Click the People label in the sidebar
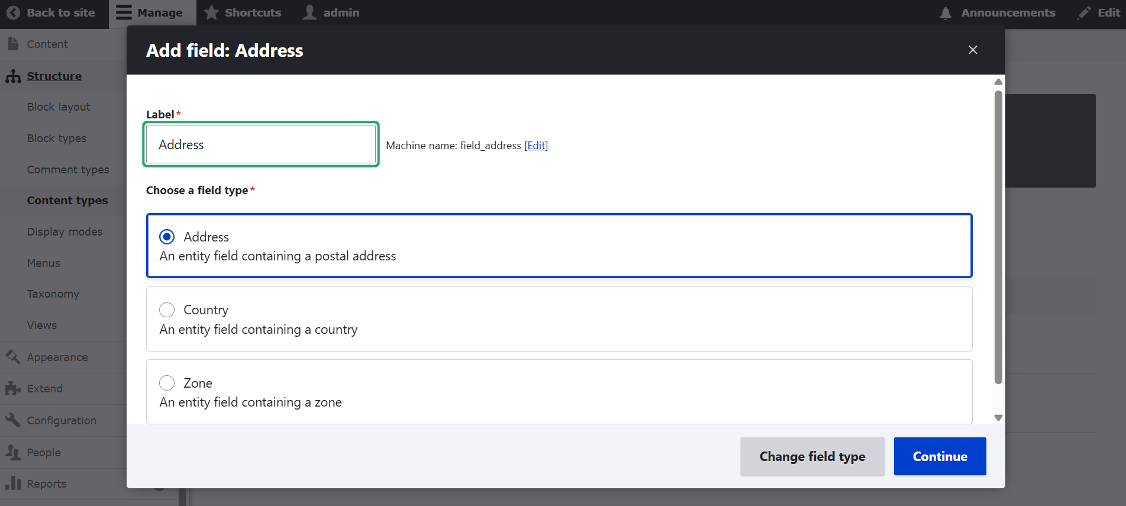 point(44,453)
